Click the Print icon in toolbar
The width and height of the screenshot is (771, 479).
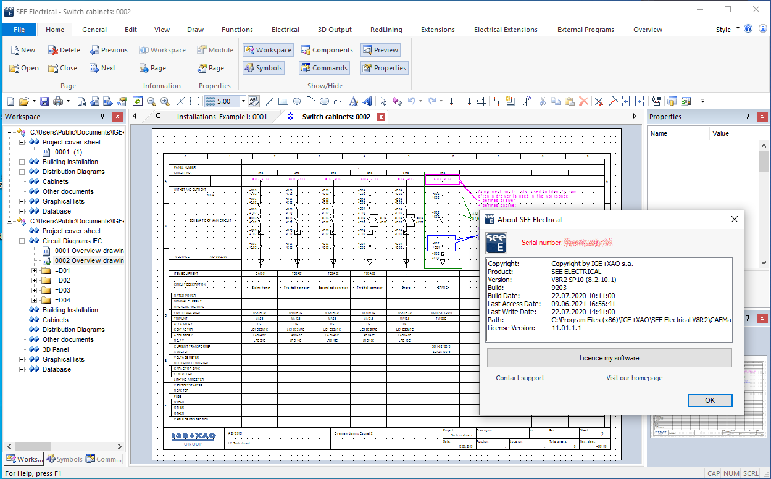pos(59,101)
